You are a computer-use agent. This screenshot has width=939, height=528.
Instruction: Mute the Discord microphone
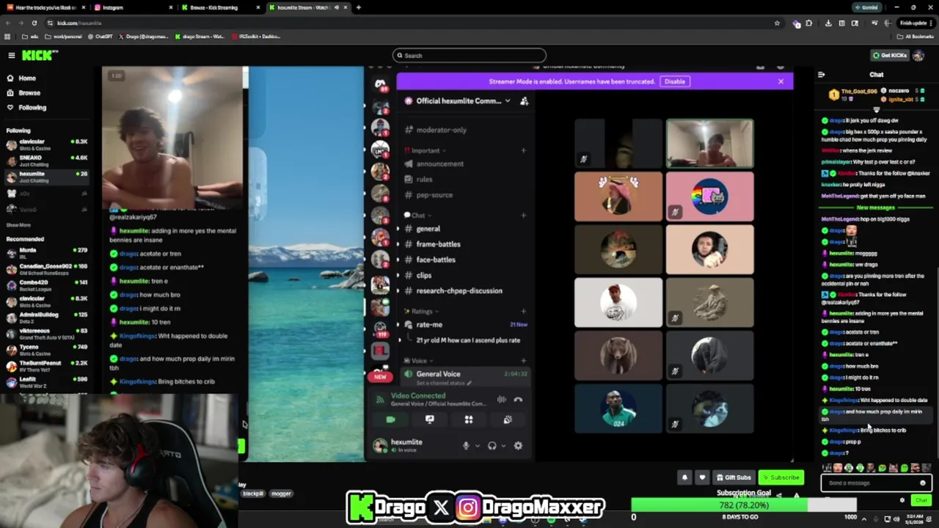click(465, 445)
